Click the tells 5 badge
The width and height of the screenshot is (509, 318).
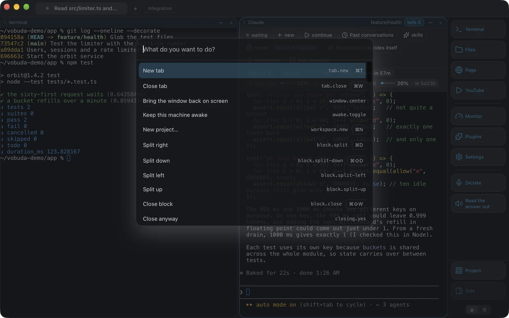point(414,22)
